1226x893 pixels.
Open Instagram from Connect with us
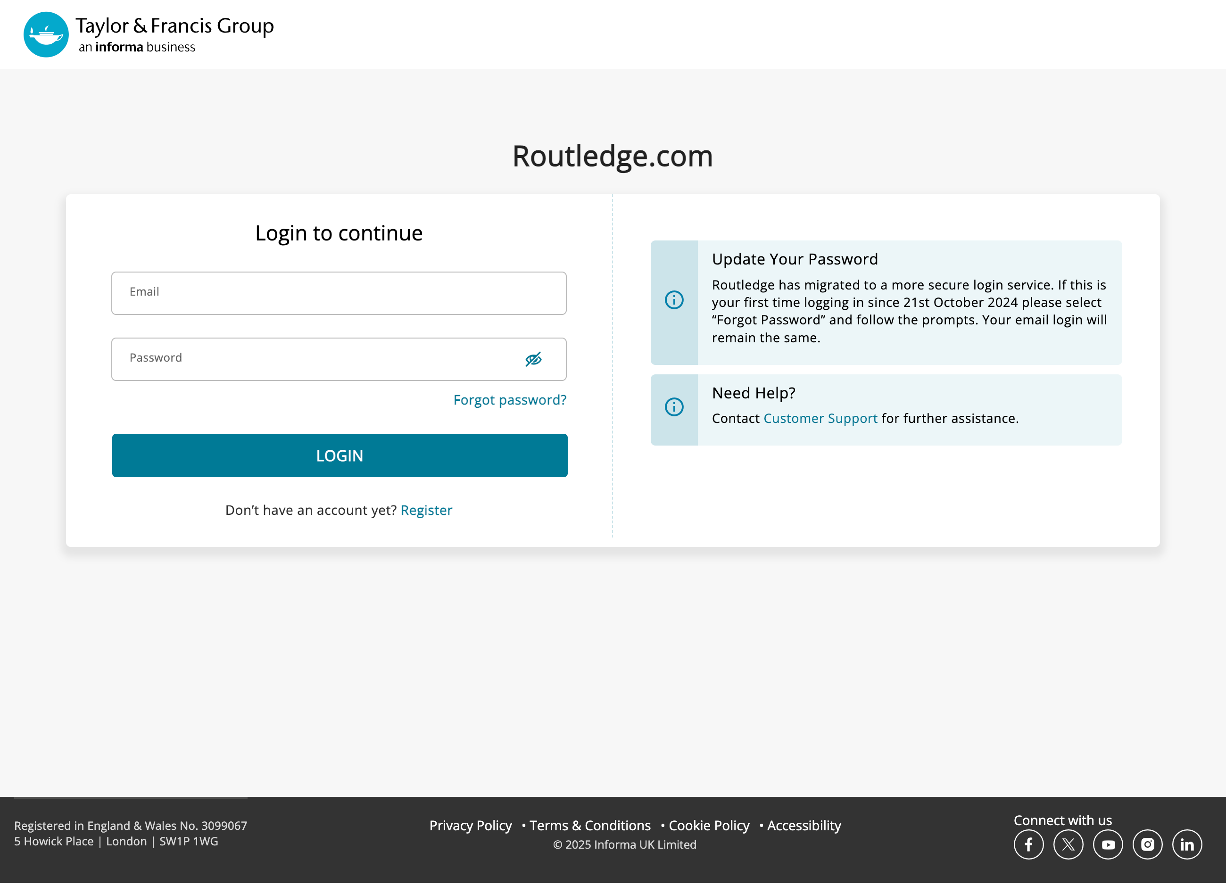point(1147,844)
